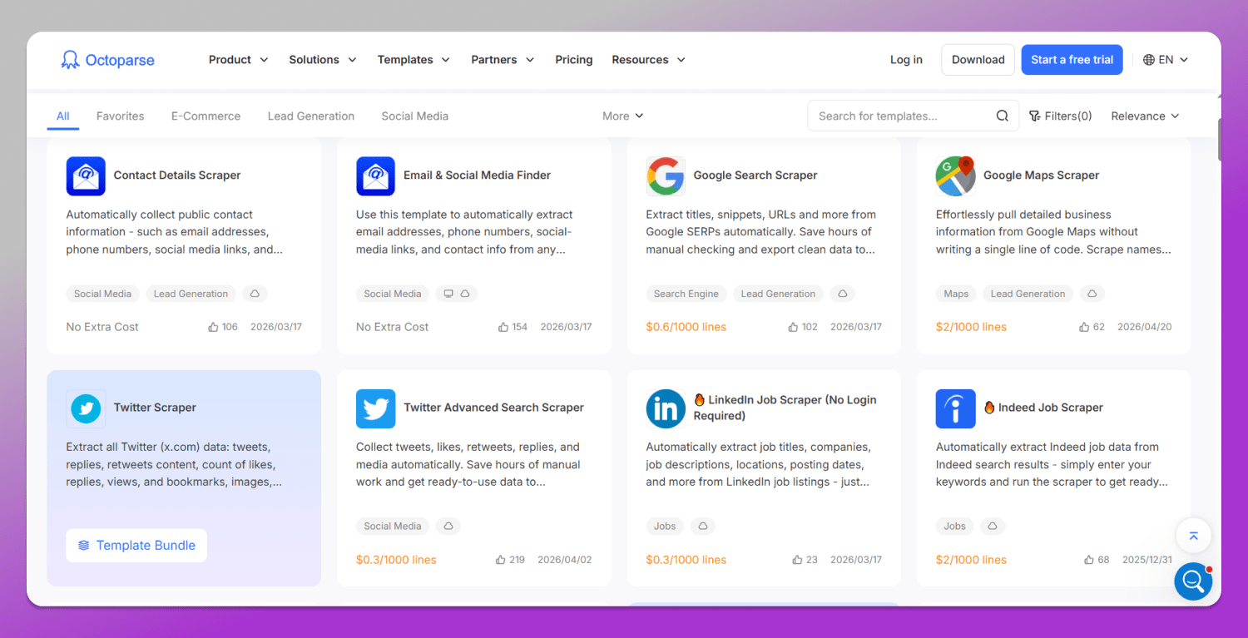This screenshot has width=1248, height=638.
Task: Click the cloud icon on LinkedIn Job Scraper
Action: point(702,527)
